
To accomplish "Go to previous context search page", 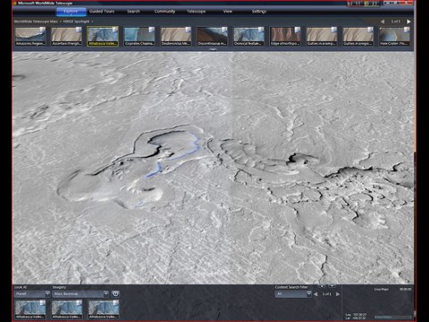I will 315,294.
